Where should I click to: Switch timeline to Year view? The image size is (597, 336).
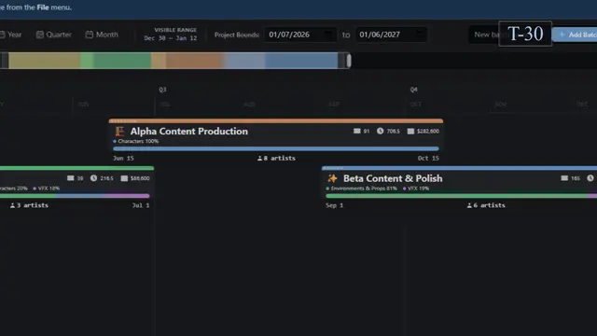pyautogui.click(x=10, y=35)
